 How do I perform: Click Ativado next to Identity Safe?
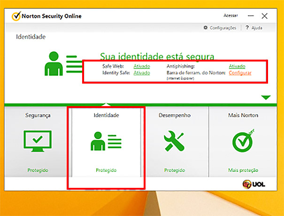pyautogui.click(x=142, y=73)
